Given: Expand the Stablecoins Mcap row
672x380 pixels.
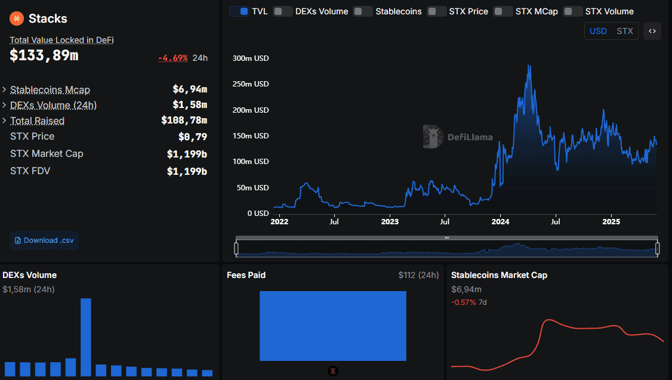Looking at the screenshot, I should (4, 89).
